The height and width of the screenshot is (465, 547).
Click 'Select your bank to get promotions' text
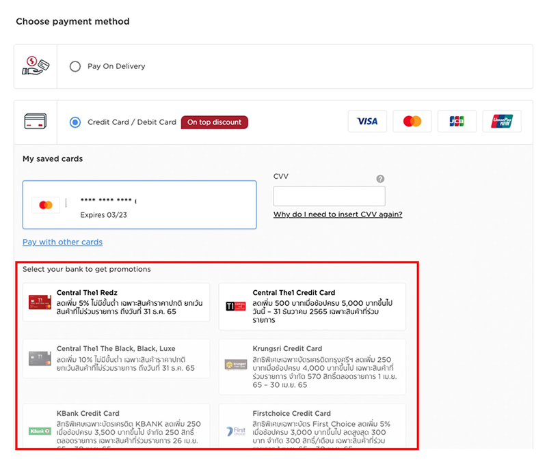(87, 269)
